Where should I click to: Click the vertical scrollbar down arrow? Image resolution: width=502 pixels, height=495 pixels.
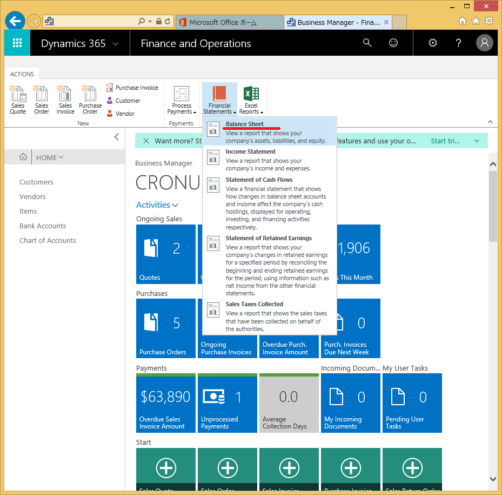[493, 479]
